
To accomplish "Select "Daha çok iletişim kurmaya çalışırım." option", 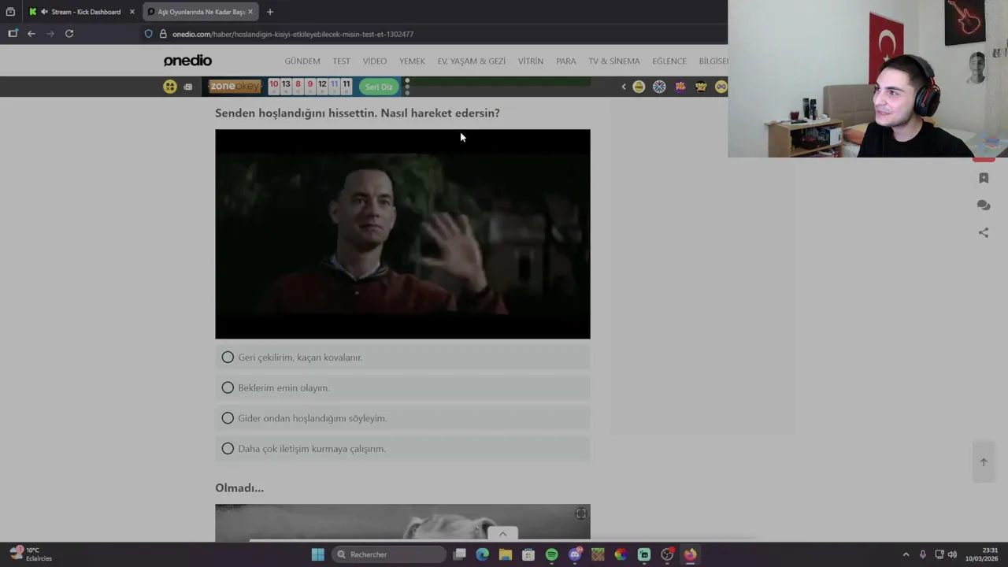I will 402,449.
